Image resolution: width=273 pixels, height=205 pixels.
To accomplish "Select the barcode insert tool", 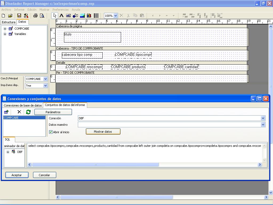I will (96, 16).
